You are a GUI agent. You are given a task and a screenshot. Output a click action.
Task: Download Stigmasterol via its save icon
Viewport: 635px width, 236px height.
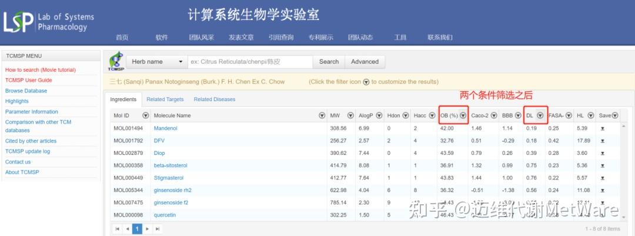[x=603, y=178]
